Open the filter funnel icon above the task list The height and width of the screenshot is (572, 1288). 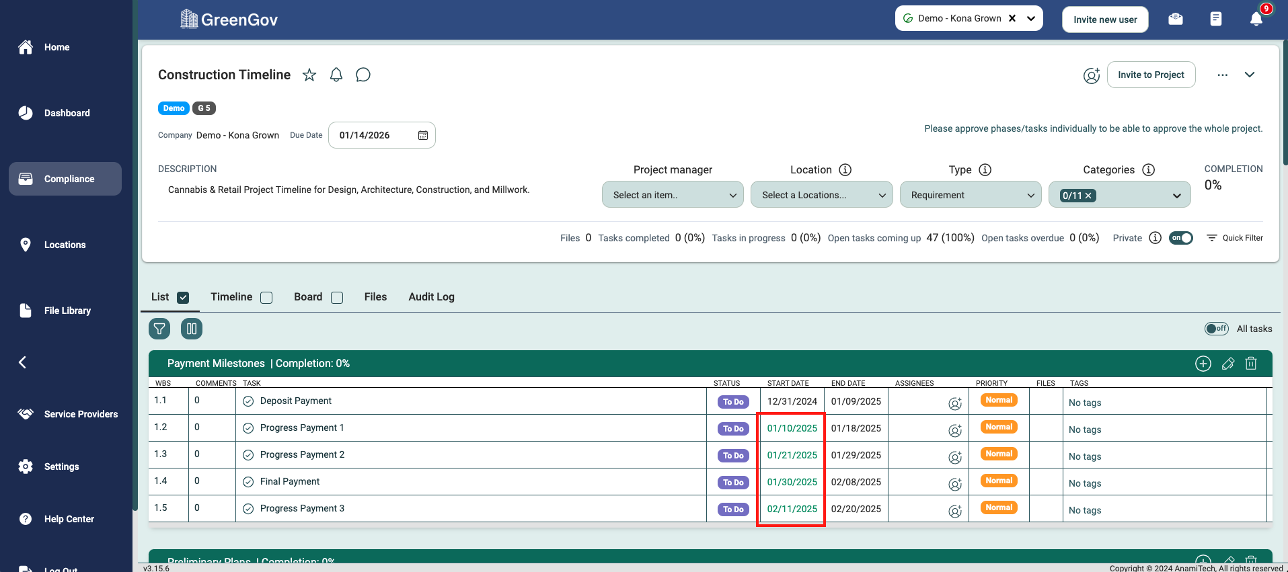click(159, 329)
